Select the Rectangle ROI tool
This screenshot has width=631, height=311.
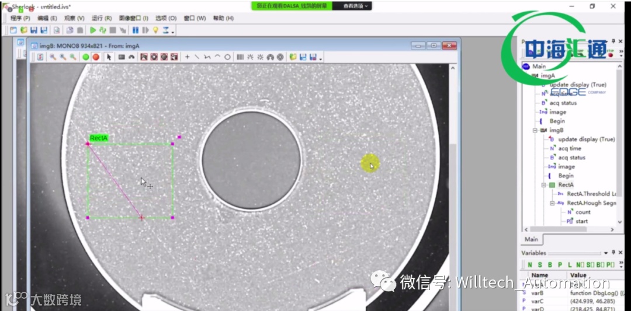pyautogui.click(x=122, y=57)
